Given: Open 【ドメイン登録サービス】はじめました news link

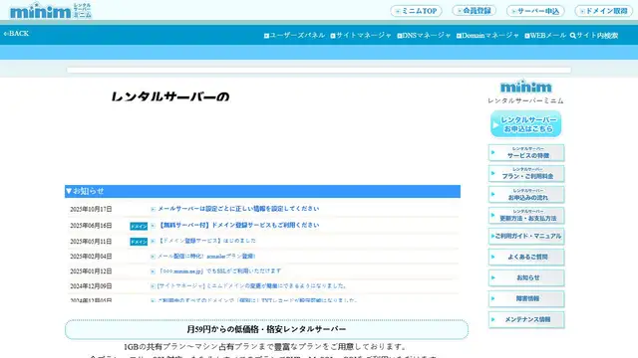Looking at the screenshot, I should tap(206, 241).
